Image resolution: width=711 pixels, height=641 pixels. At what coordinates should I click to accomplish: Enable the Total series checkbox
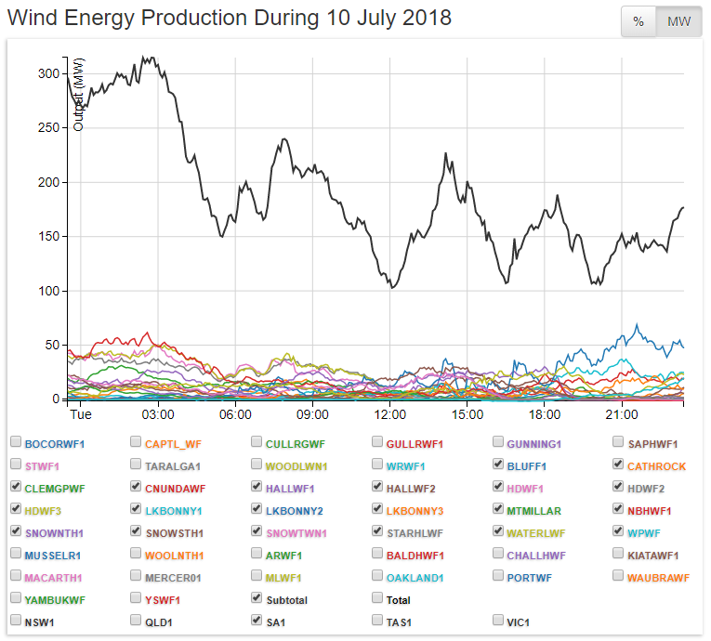point(378,599)
